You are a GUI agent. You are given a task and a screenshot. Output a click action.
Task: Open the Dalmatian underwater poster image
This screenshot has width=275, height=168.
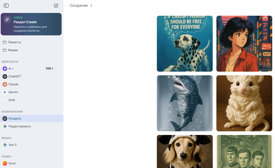(185, 44)
